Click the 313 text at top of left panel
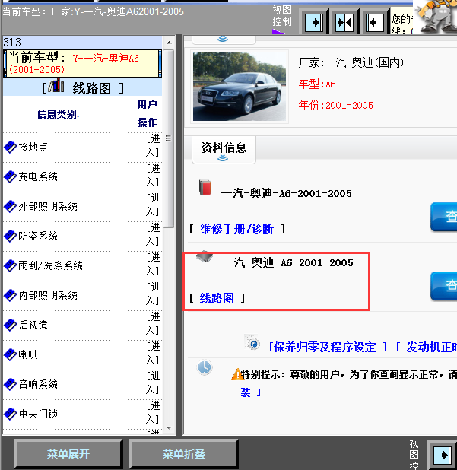This screenshot has height=470, width=457. point(12,43)
